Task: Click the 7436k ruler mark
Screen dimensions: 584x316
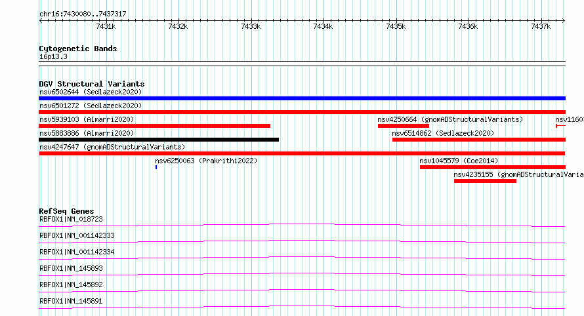Action: (468, 26)
